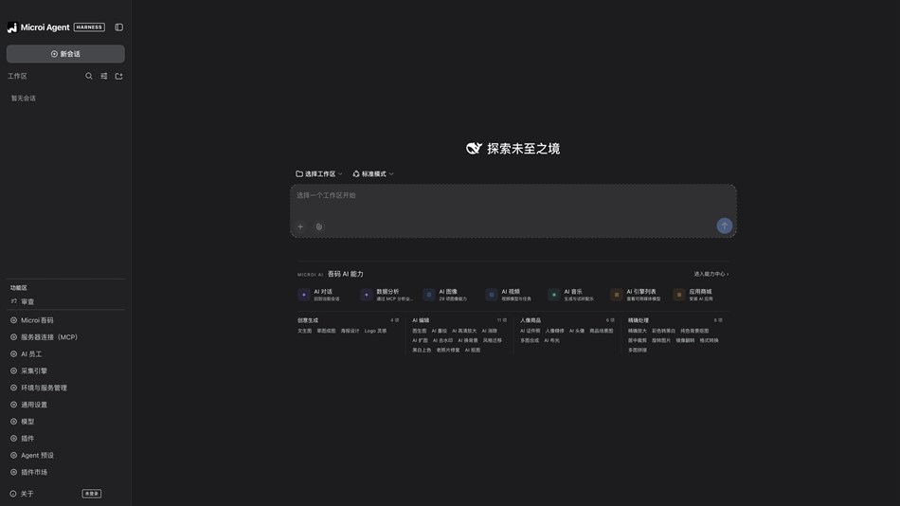900x506 pixels.
Task: Open the AI 引擎列表 capability card
Action: [638, 295]
